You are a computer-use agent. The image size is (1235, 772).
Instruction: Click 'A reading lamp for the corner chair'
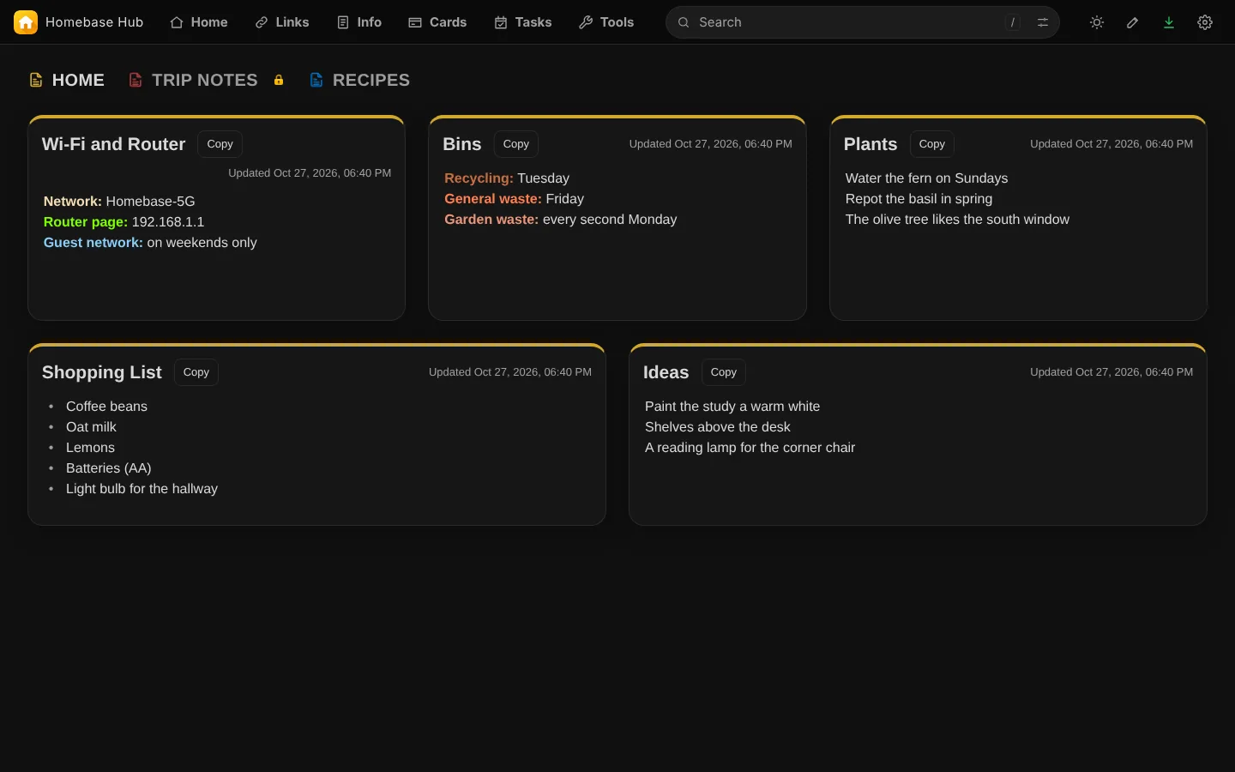click(x=750, y=448)
